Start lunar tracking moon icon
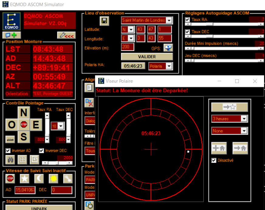This screenshot has height=210, width=265. tap(39, 179)
